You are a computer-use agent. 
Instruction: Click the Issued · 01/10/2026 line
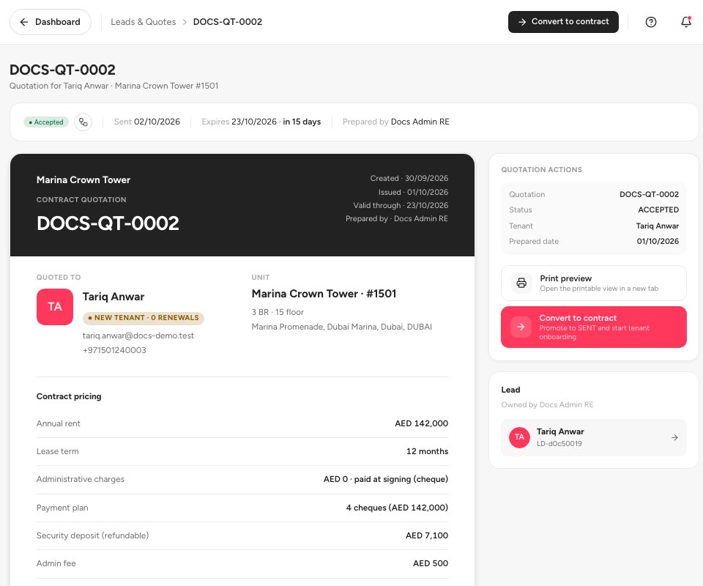(413, 192)
